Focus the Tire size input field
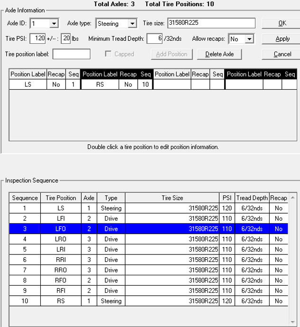300x327 pixels. tap(211, 23)
